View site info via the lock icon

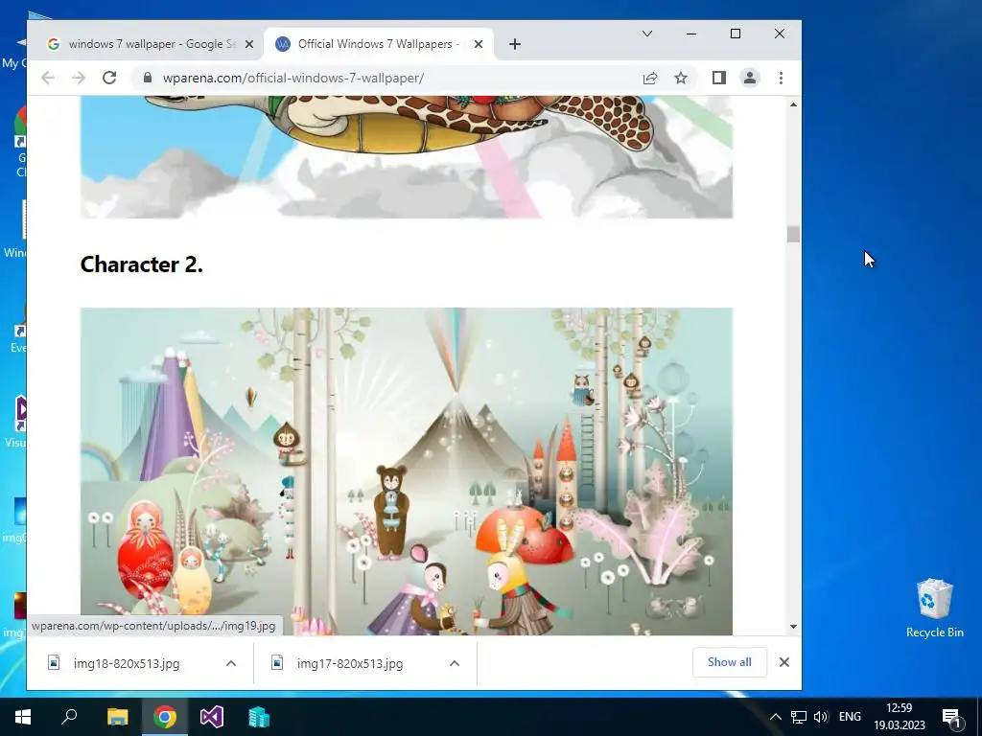coord(148,78)
